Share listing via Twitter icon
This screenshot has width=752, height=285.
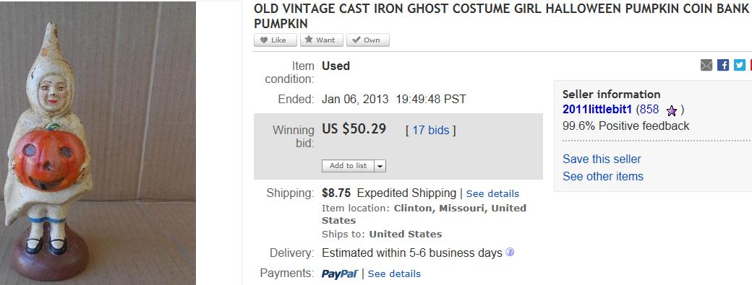[740, 65]
